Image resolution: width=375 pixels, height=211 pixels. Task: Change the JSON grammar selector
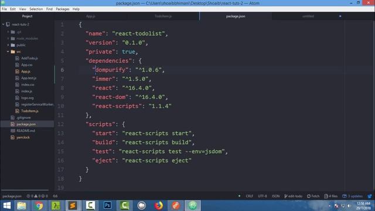(275, 196)
